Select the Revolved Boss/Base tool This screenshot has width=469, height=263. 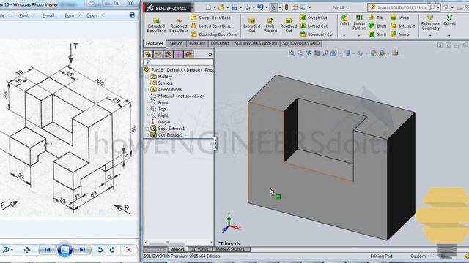(179, 25)
